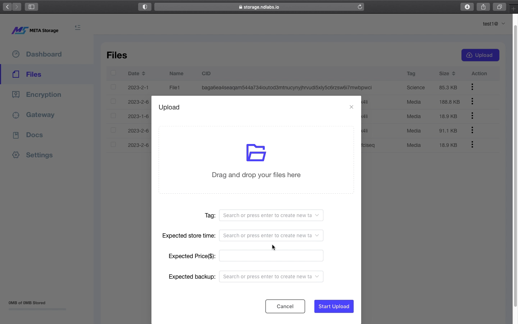The image size is (518, 324).
Task: Open action menu for 2023-1-6 row
Action: [x=472, y=116]
